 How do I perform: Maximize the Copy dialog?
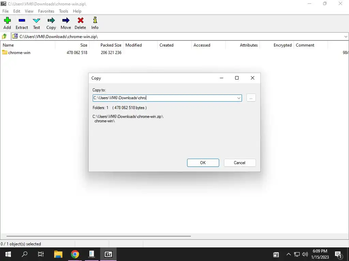click(x=237, y=78)
